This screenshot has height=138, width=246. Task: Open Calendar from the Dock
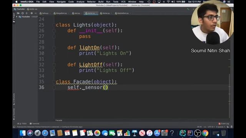67,133
